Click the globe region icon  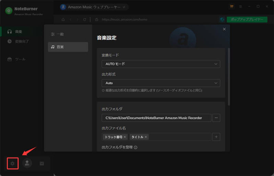222,20
